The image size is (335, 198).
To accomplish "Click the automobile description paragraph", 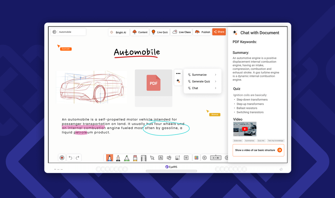I will click(123, 126).
